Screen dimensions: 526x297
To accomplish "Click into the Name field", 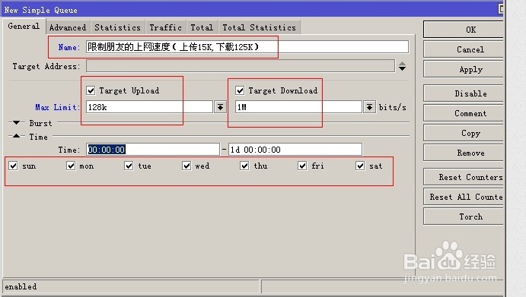I will click(247, 47).
